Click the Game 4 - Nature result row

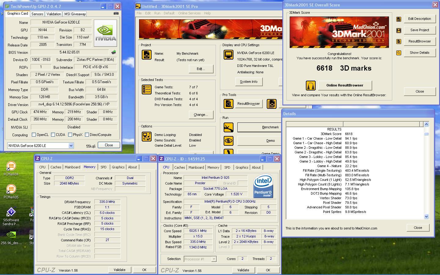tap(338, 166)
